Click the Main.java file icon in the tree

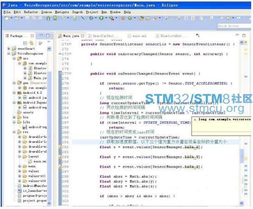[x=30, y=78]
